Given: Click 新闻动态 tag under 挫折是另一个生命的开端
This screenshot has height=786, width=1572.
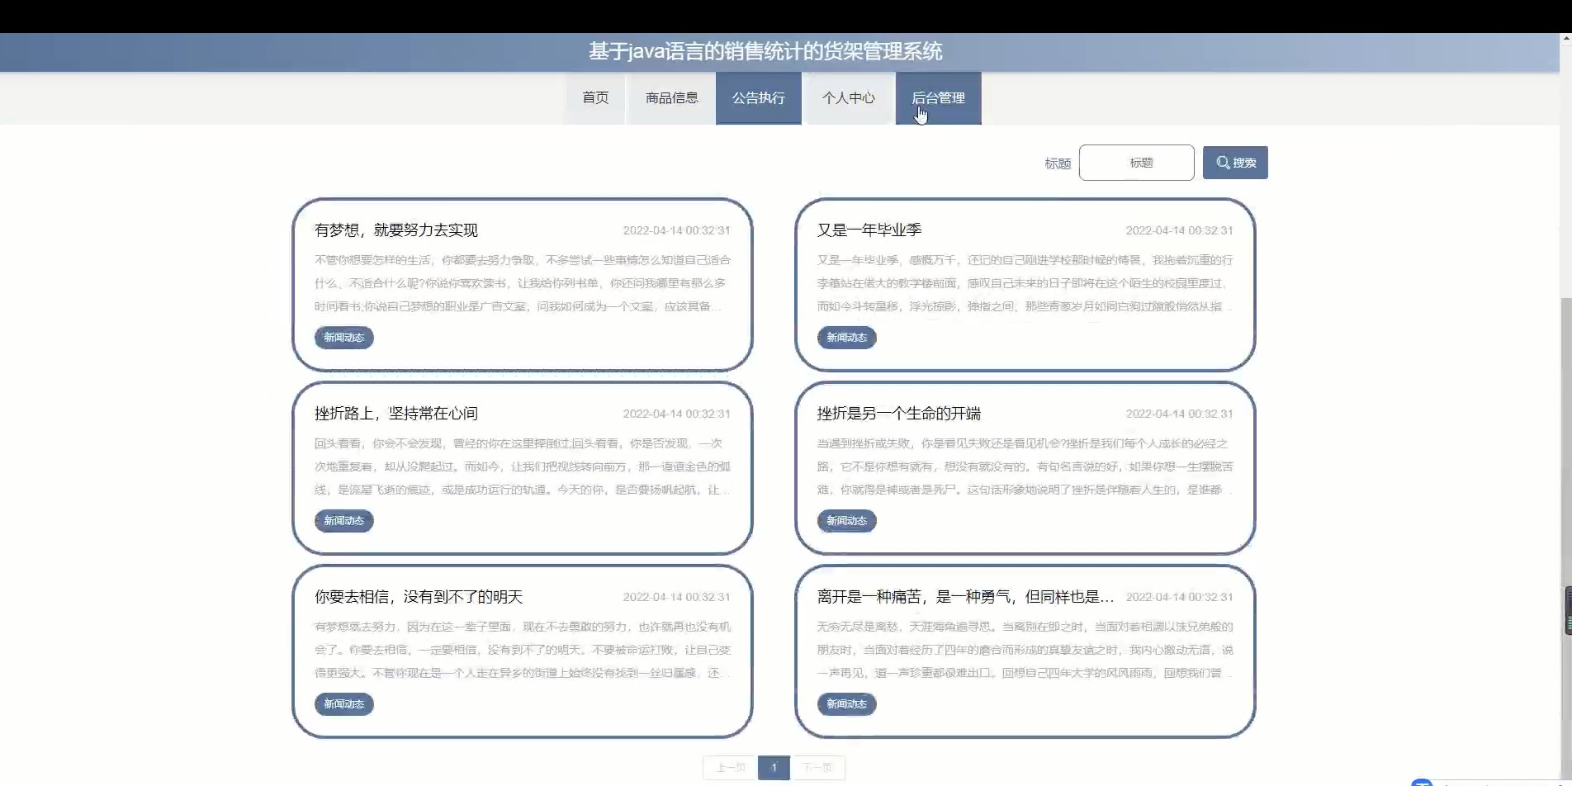Looking at the screenshot, I should pyautogui.click(x=846, y=521).
